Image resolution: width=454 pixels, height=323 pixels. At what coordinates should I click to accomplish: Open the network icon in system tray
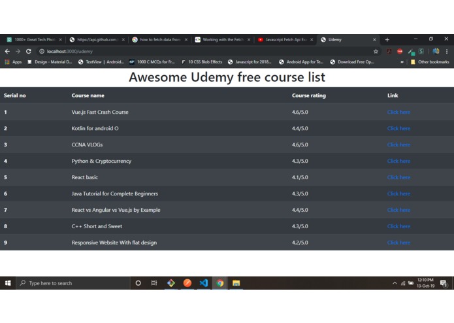403,283
